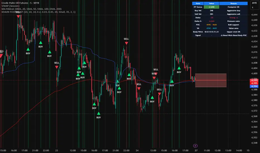Click the Signal row label

[198, 35]
